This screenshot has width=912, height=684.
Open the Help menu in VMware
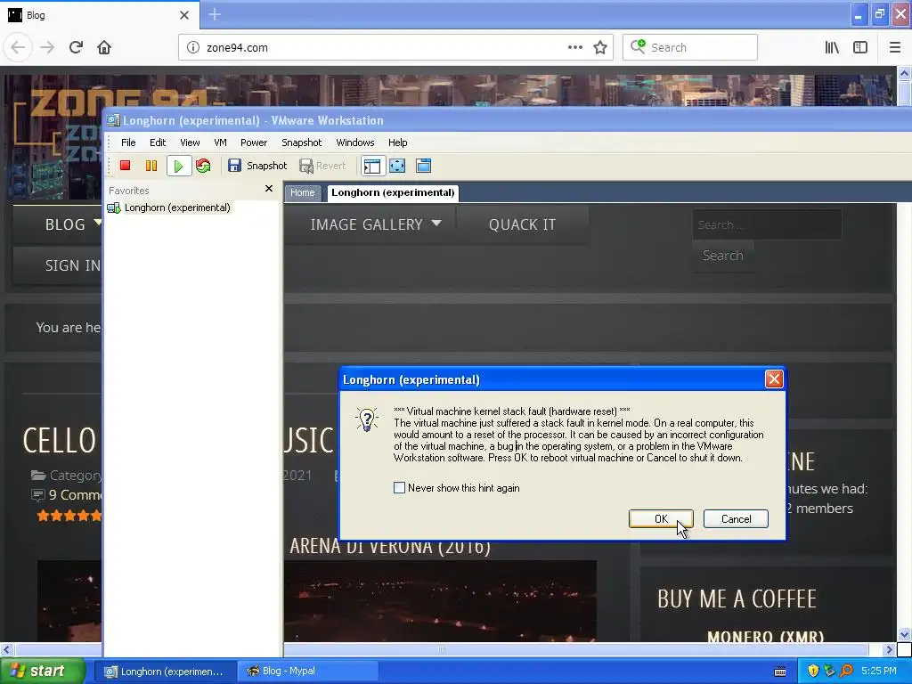pyautogui.click(x=398, y=142)
